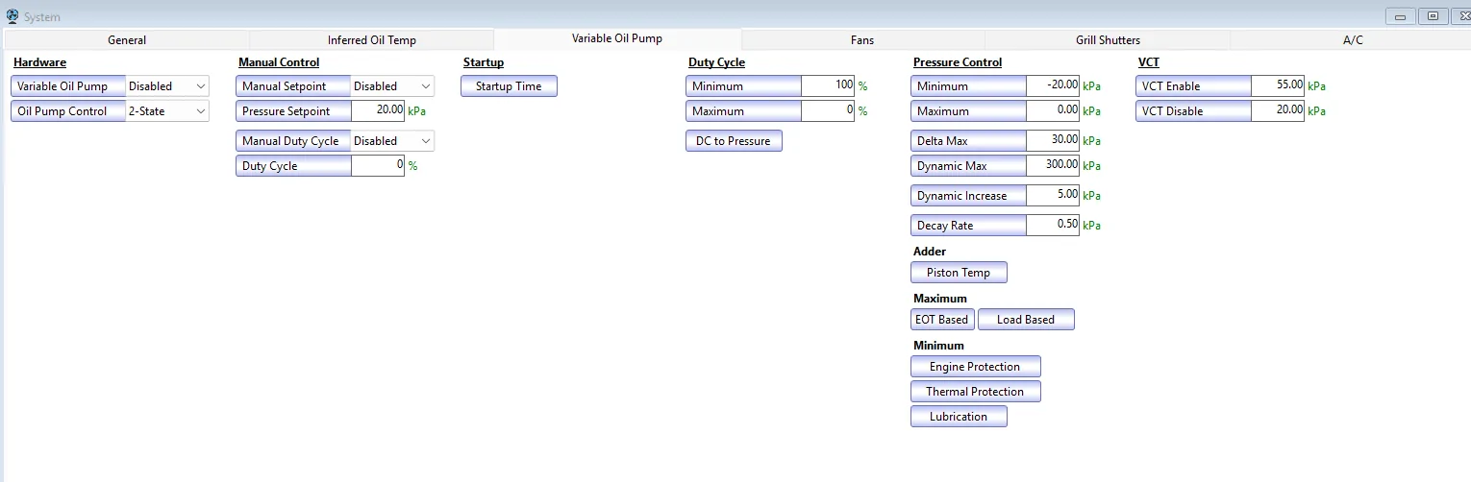1471x482 pixels.
Task: Click the VCT Disable value field
Action: [x=1279, y=111]
